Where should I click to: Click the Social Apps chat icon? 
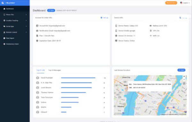tap(4, 26)
